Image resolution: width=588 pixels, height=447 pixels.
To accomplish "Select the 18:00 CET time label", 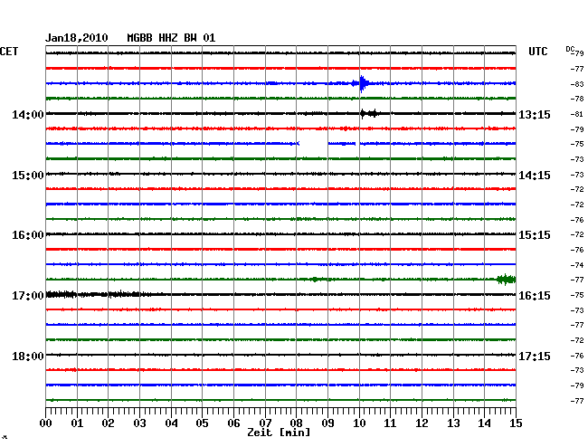I will point(28,356).
